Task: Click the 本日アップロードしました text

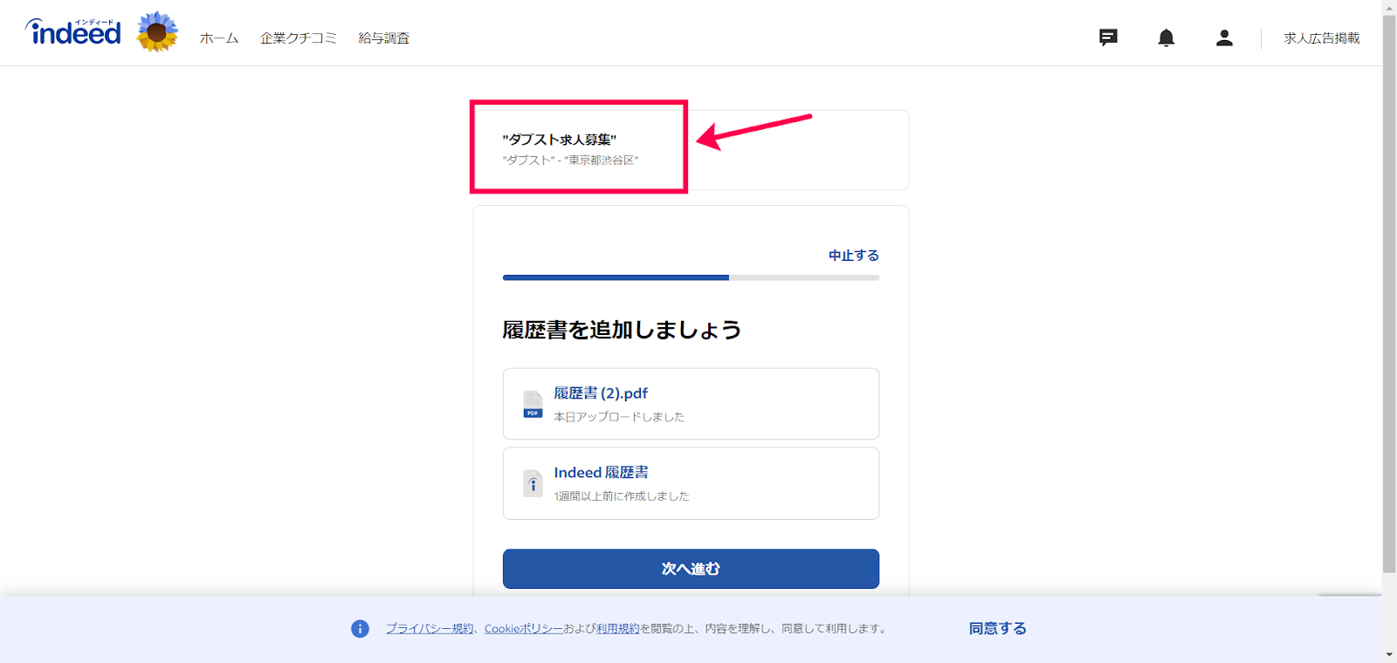Action: pyautogui.click(x=619, y=417)
